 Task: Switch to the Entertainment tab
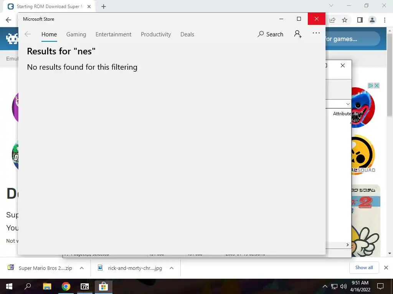click(x=113, y=34)
